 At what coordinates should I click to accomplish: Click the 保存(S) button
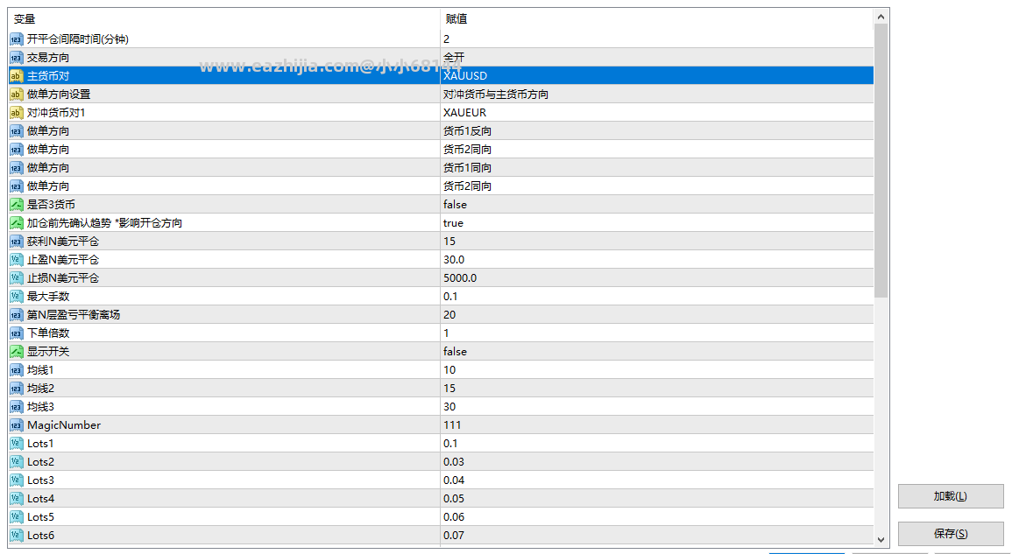[951, 534]
